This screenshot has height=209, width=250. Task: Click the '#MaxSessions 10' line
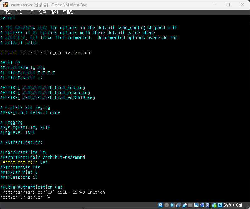coord(19,177)
